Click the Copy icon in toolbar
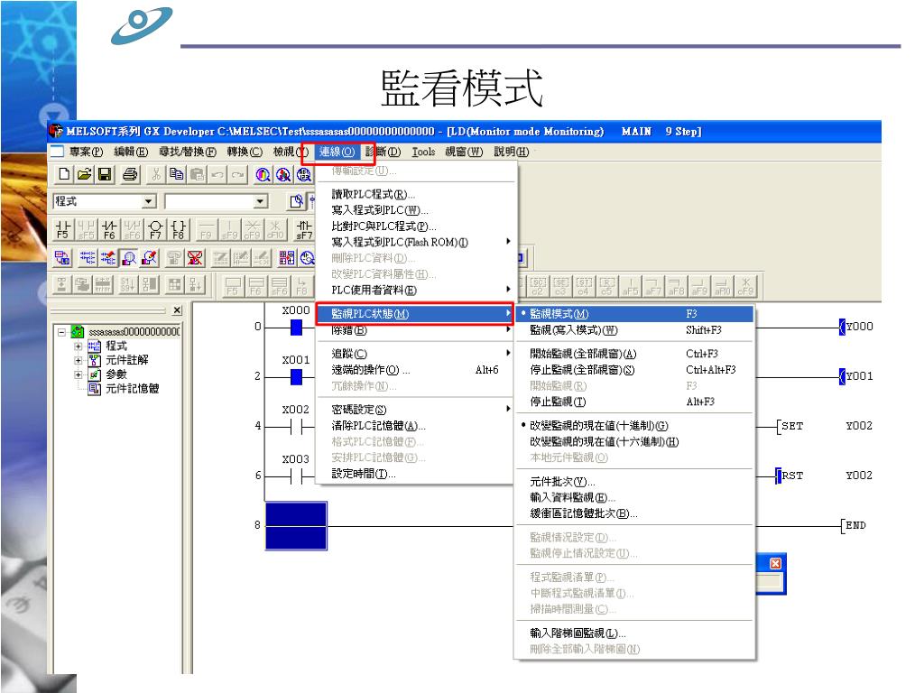The height and width of the screenshot is (693, 924). (176, 174)
